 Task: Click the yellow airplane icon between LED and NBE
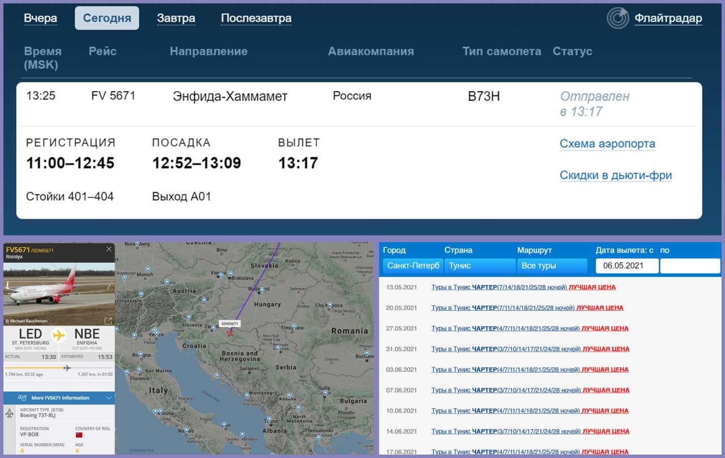coord(59,336)
